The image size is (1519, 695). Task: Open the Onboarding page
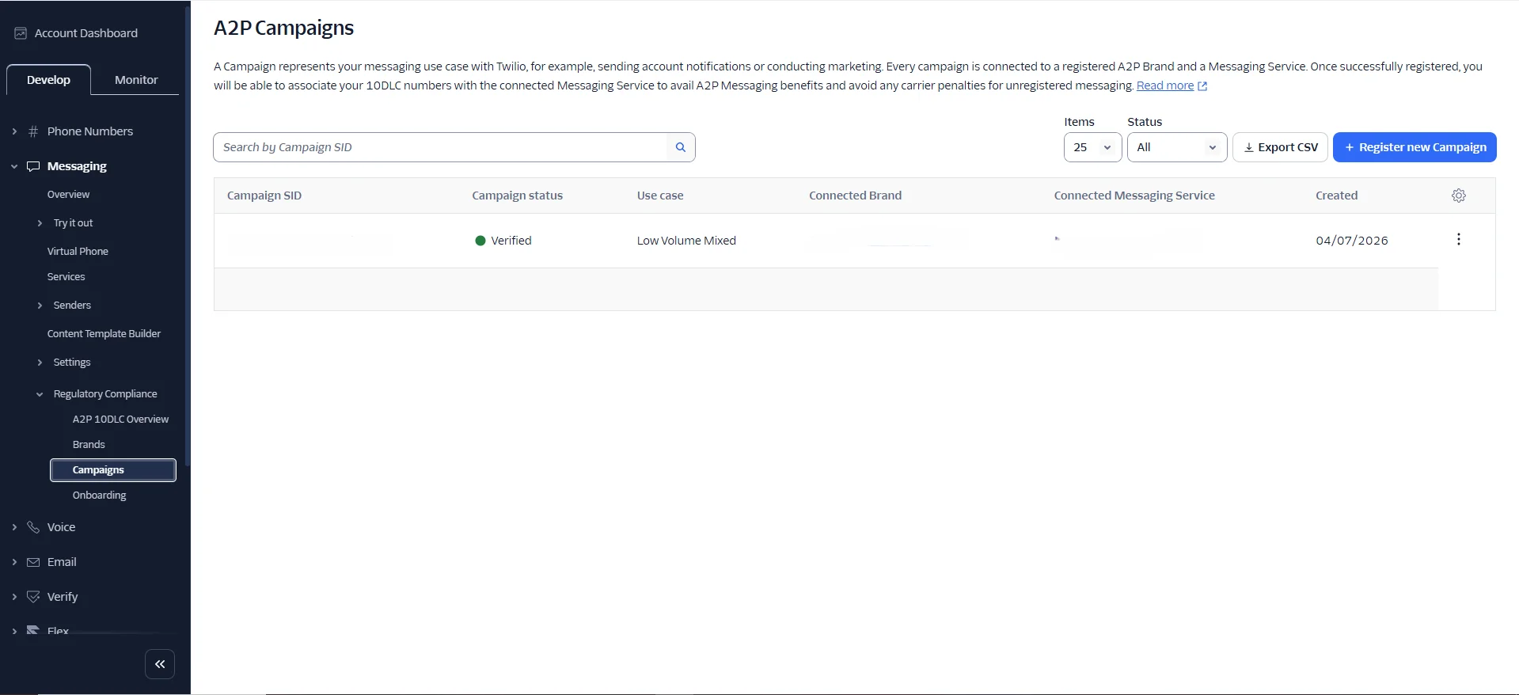[x=99, y=496]
